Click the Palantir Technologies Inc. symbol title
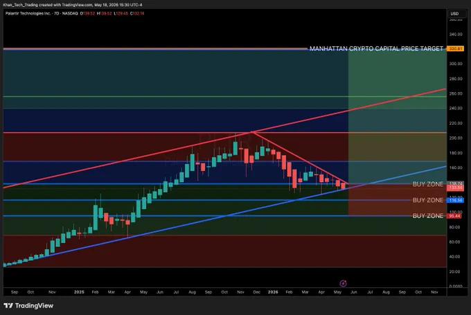The height and width of the screenshot is (315, 471). (28, 14)
